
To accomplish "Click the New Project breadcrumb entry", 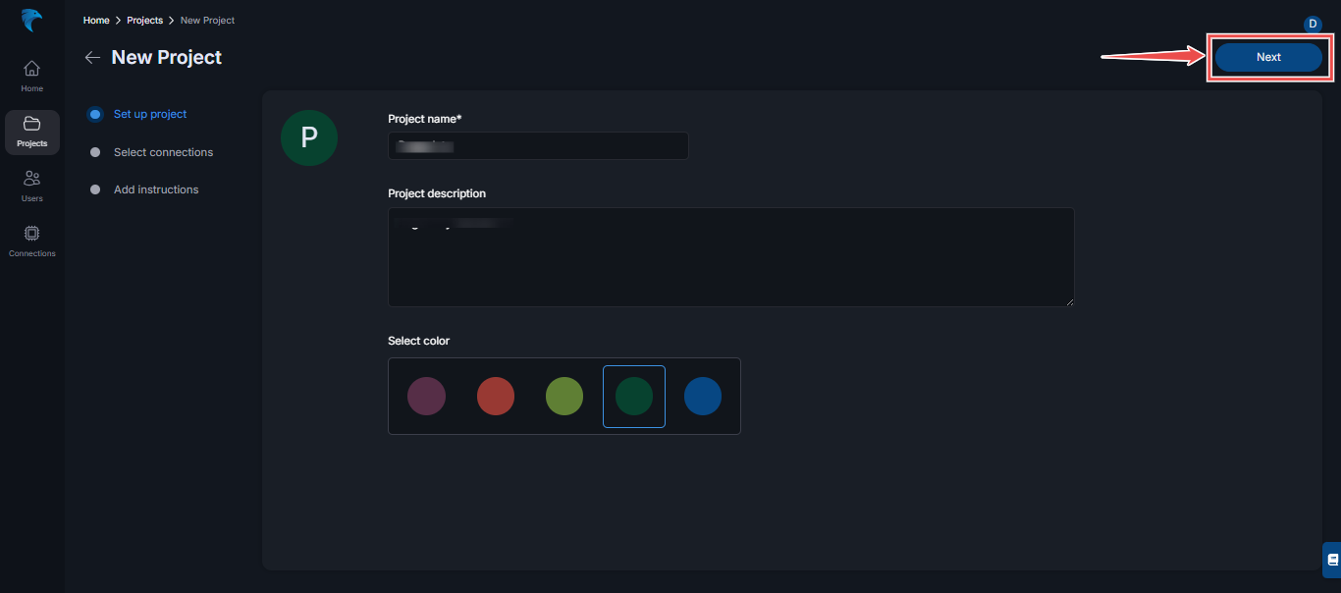I will click(206, 20).
